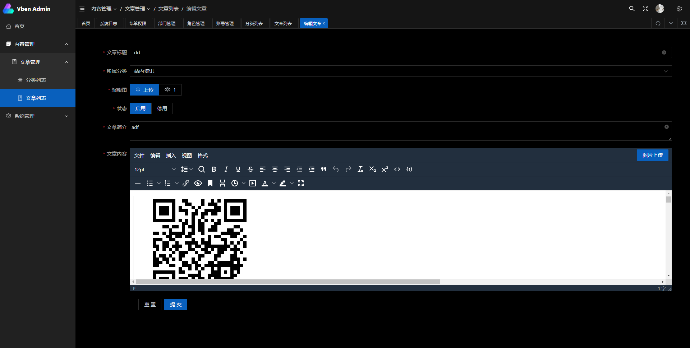This screenshot has width=690, height=348.
Task: Clear text formatting
Action: point(360,169)
